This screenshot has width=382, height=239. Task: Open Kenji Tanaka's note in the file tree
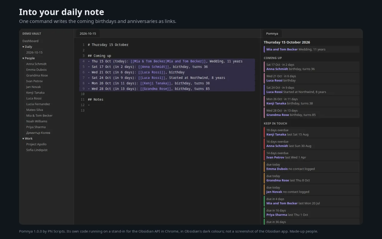click(x=35, y=93)
